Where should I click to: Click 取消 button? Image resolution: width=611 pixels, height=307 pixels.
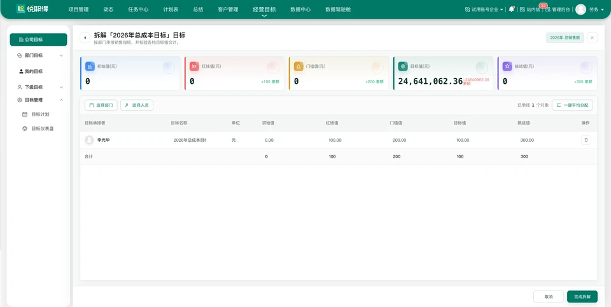click(548, 296)
